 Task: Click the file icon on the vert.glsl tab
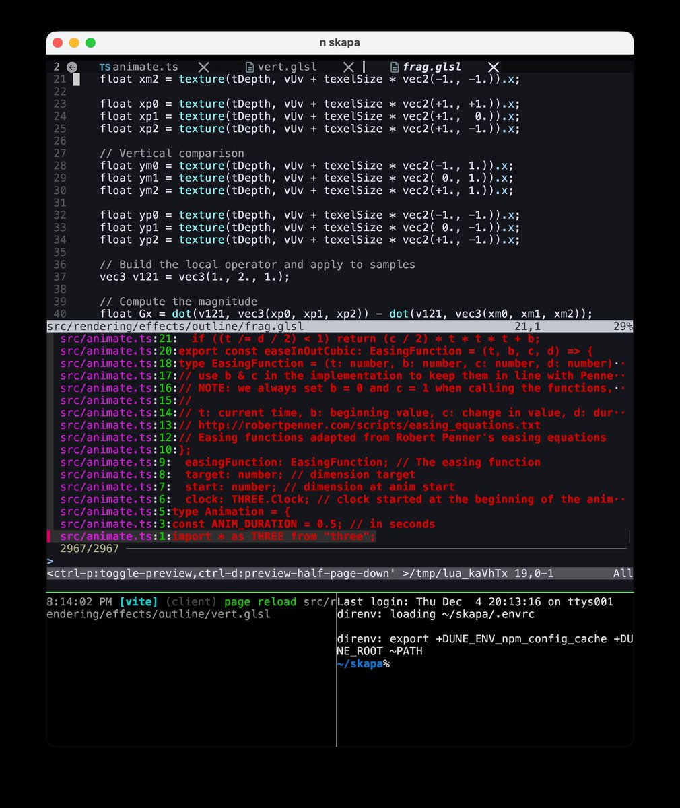click(250, 67)
